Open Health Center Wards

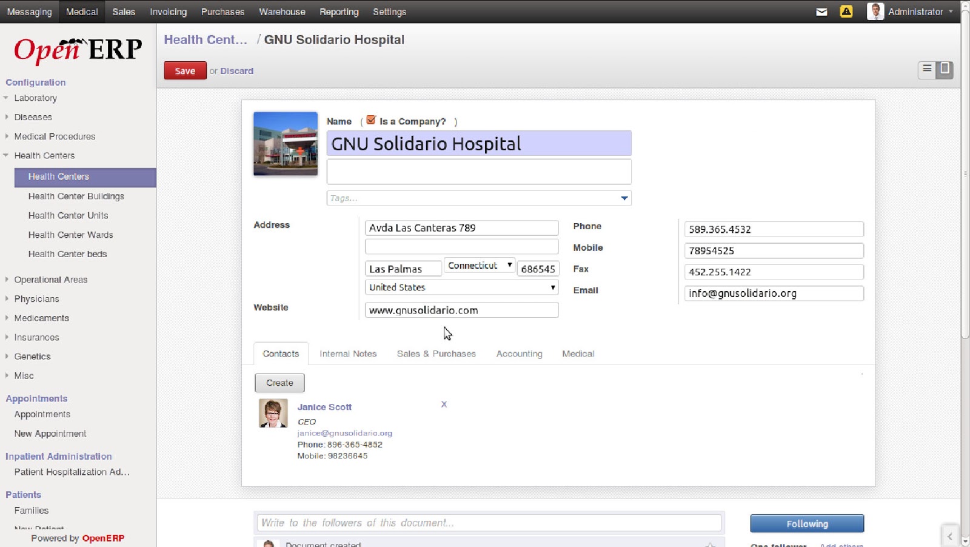coord(70,235)
